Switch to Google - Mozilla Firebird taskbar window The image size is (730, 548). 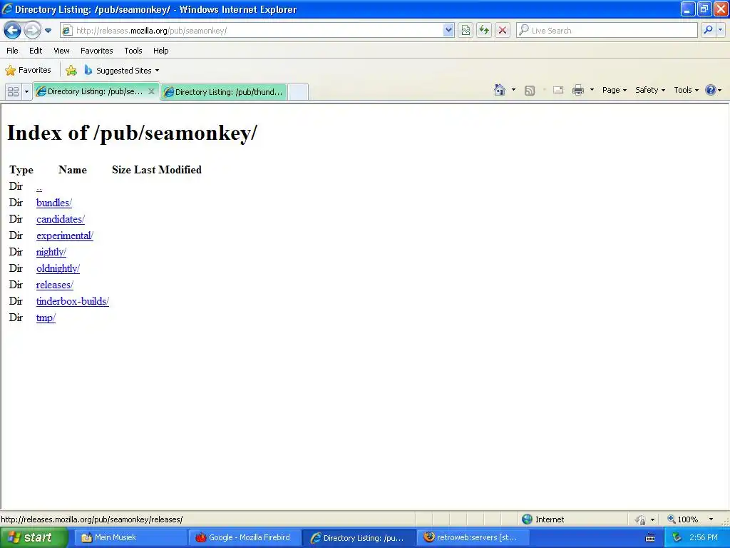tap(245, 538)
